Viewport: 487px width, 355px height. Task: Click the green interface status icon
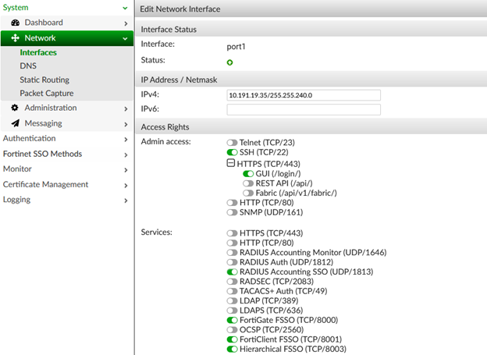pyautogui.click(x=230, y=62)
